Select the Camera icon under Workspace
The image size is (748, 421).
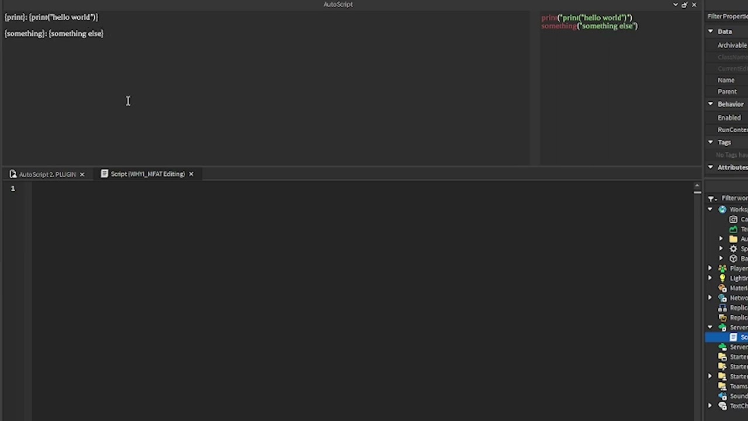(733, 219)
